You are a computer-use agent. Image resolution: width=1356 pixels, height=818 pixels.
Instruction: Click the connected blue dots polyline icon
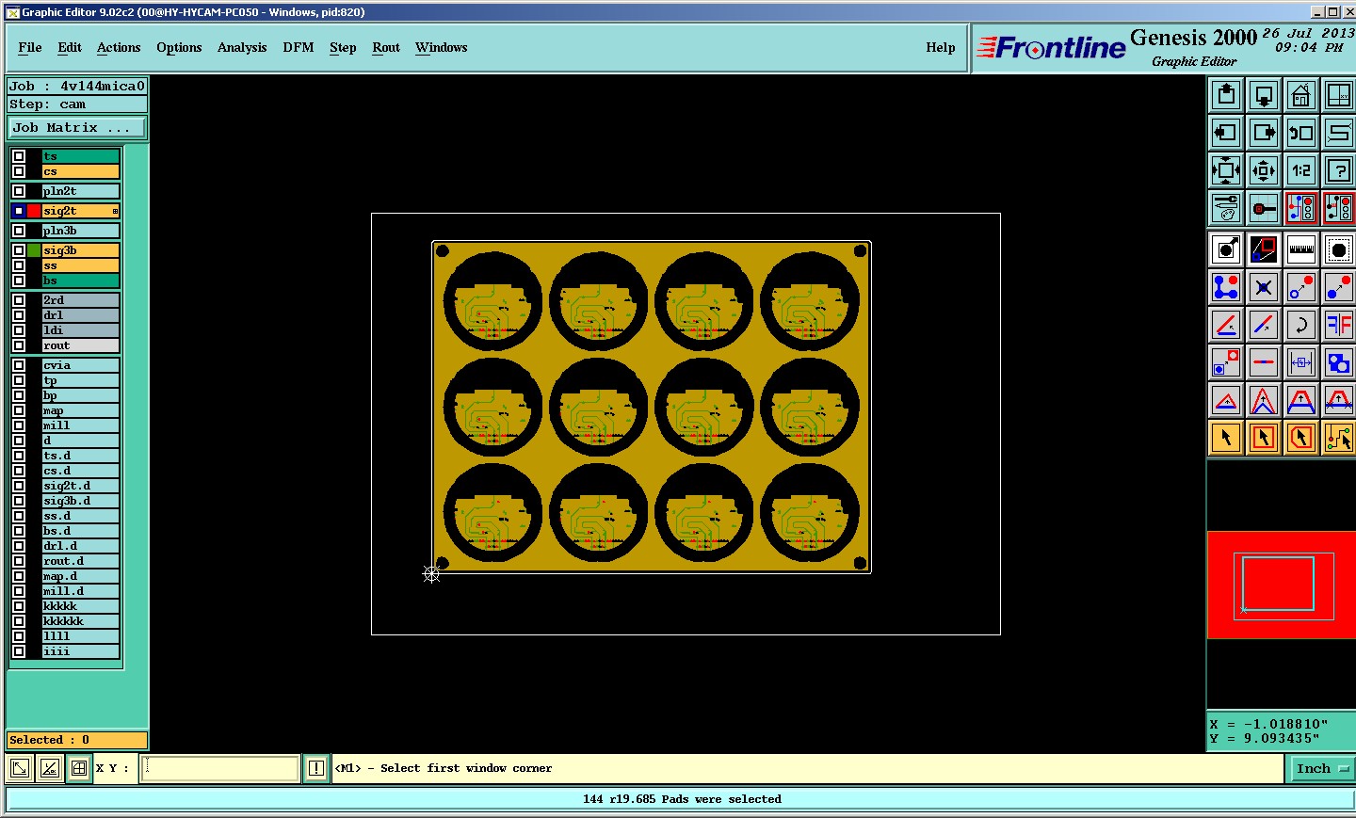[x=1226, y=287]
